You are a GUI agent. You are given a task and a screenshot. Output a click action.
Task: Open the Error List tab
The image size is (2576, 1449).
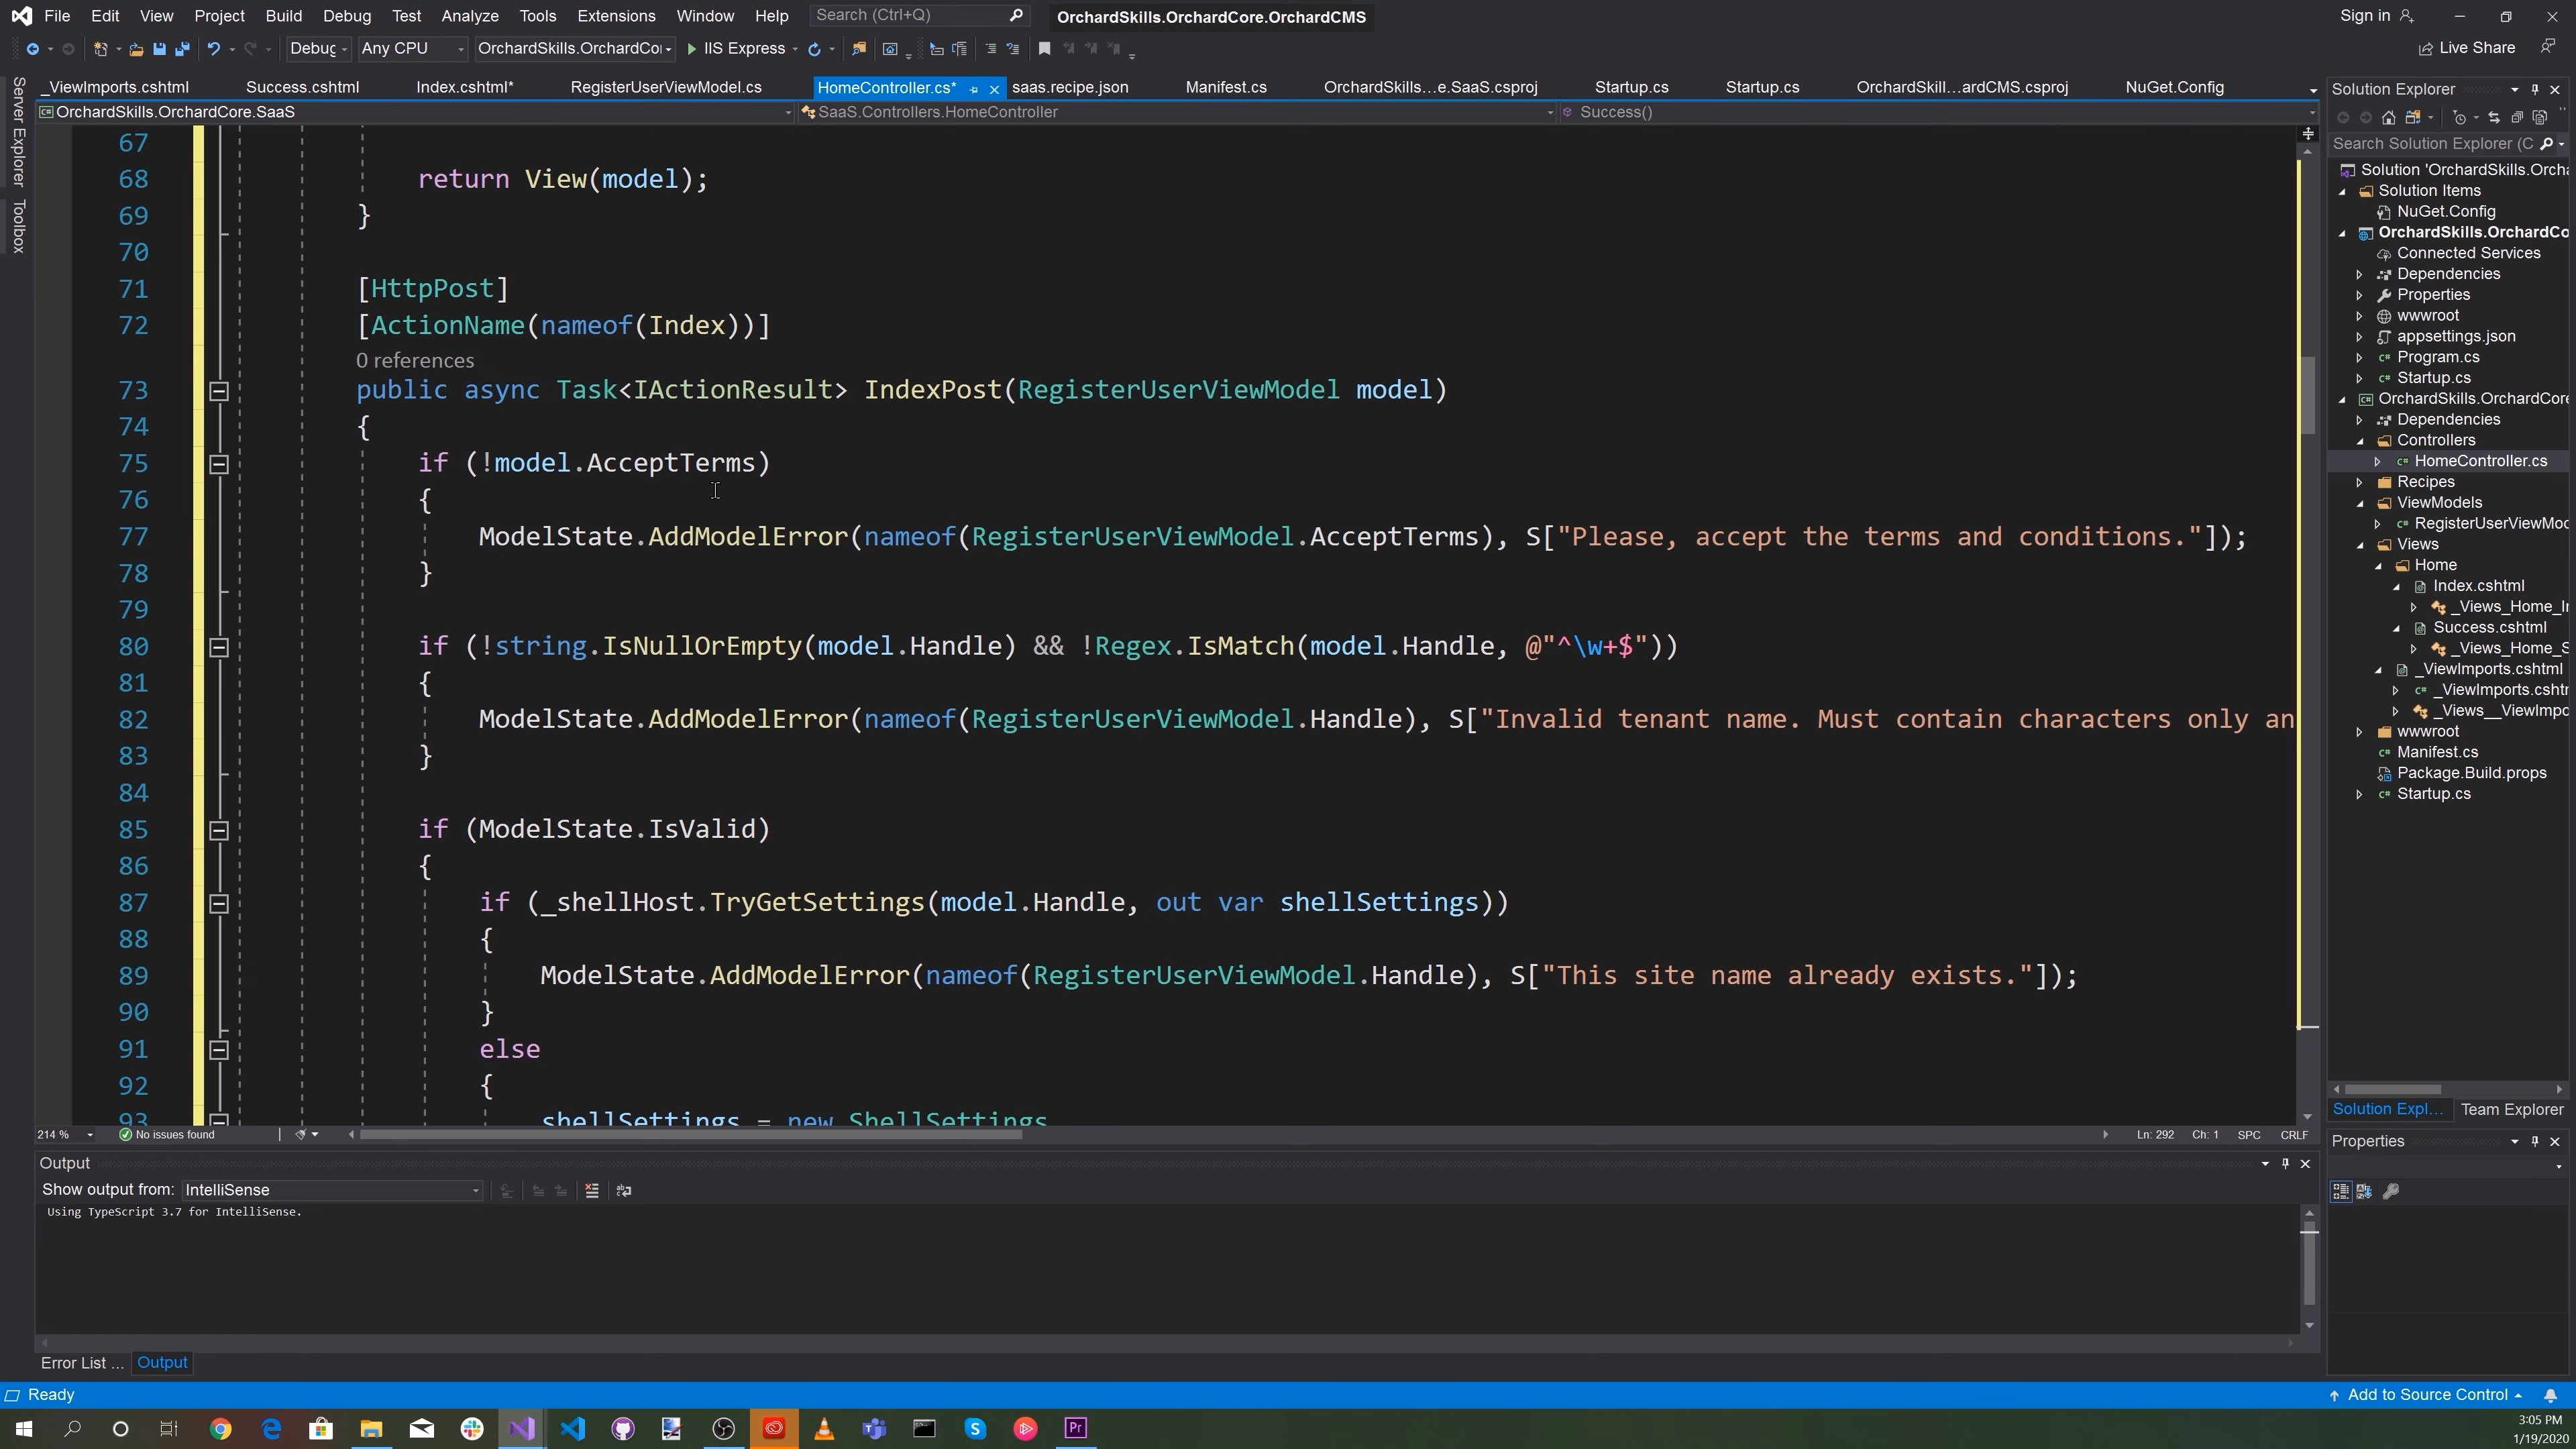[x=82, y=1363]
